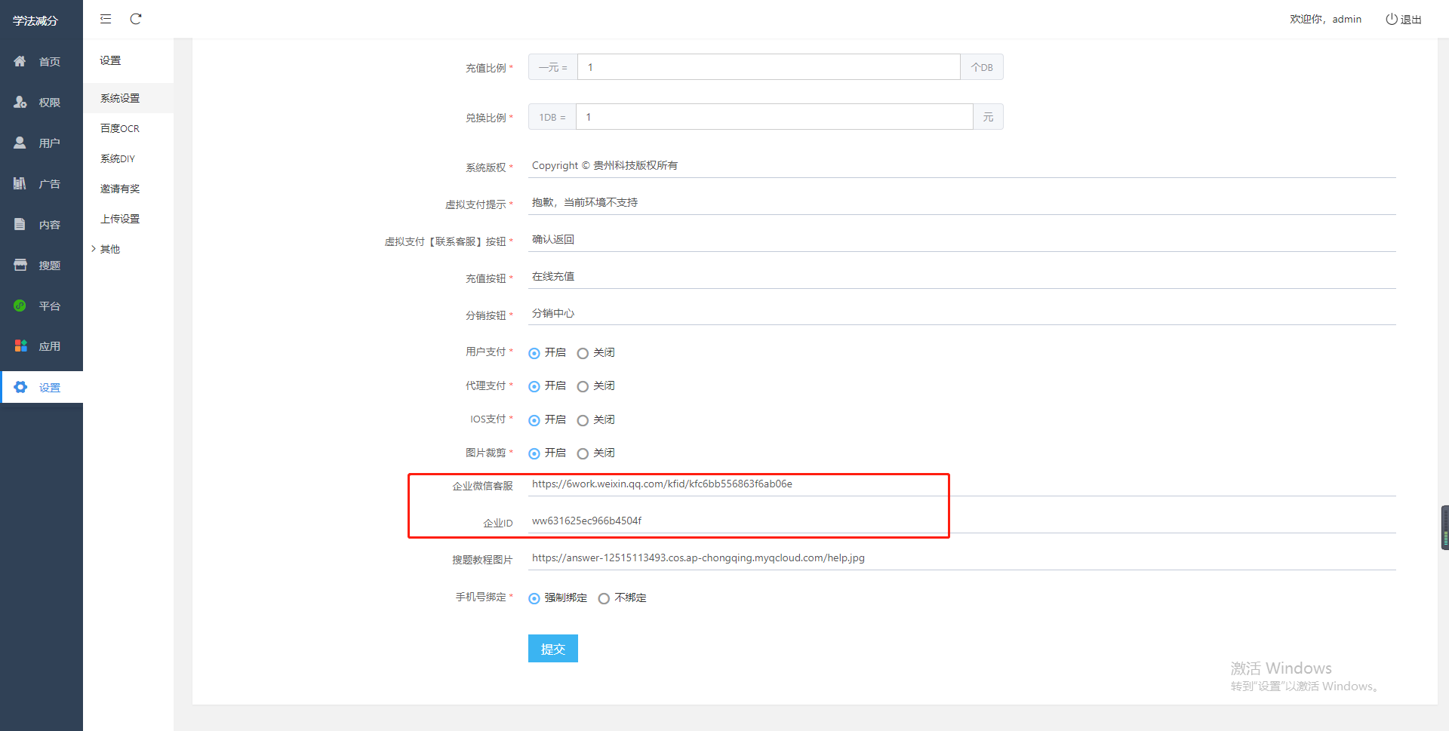Select 关闭 for 代理支付
The image size is (1449, 731).
pos(583,386)
